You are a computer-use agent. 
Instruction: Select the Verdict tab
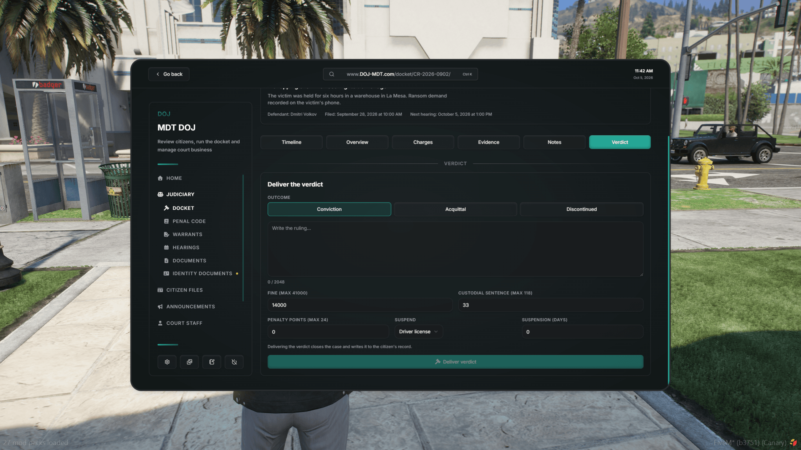(620, 142)
